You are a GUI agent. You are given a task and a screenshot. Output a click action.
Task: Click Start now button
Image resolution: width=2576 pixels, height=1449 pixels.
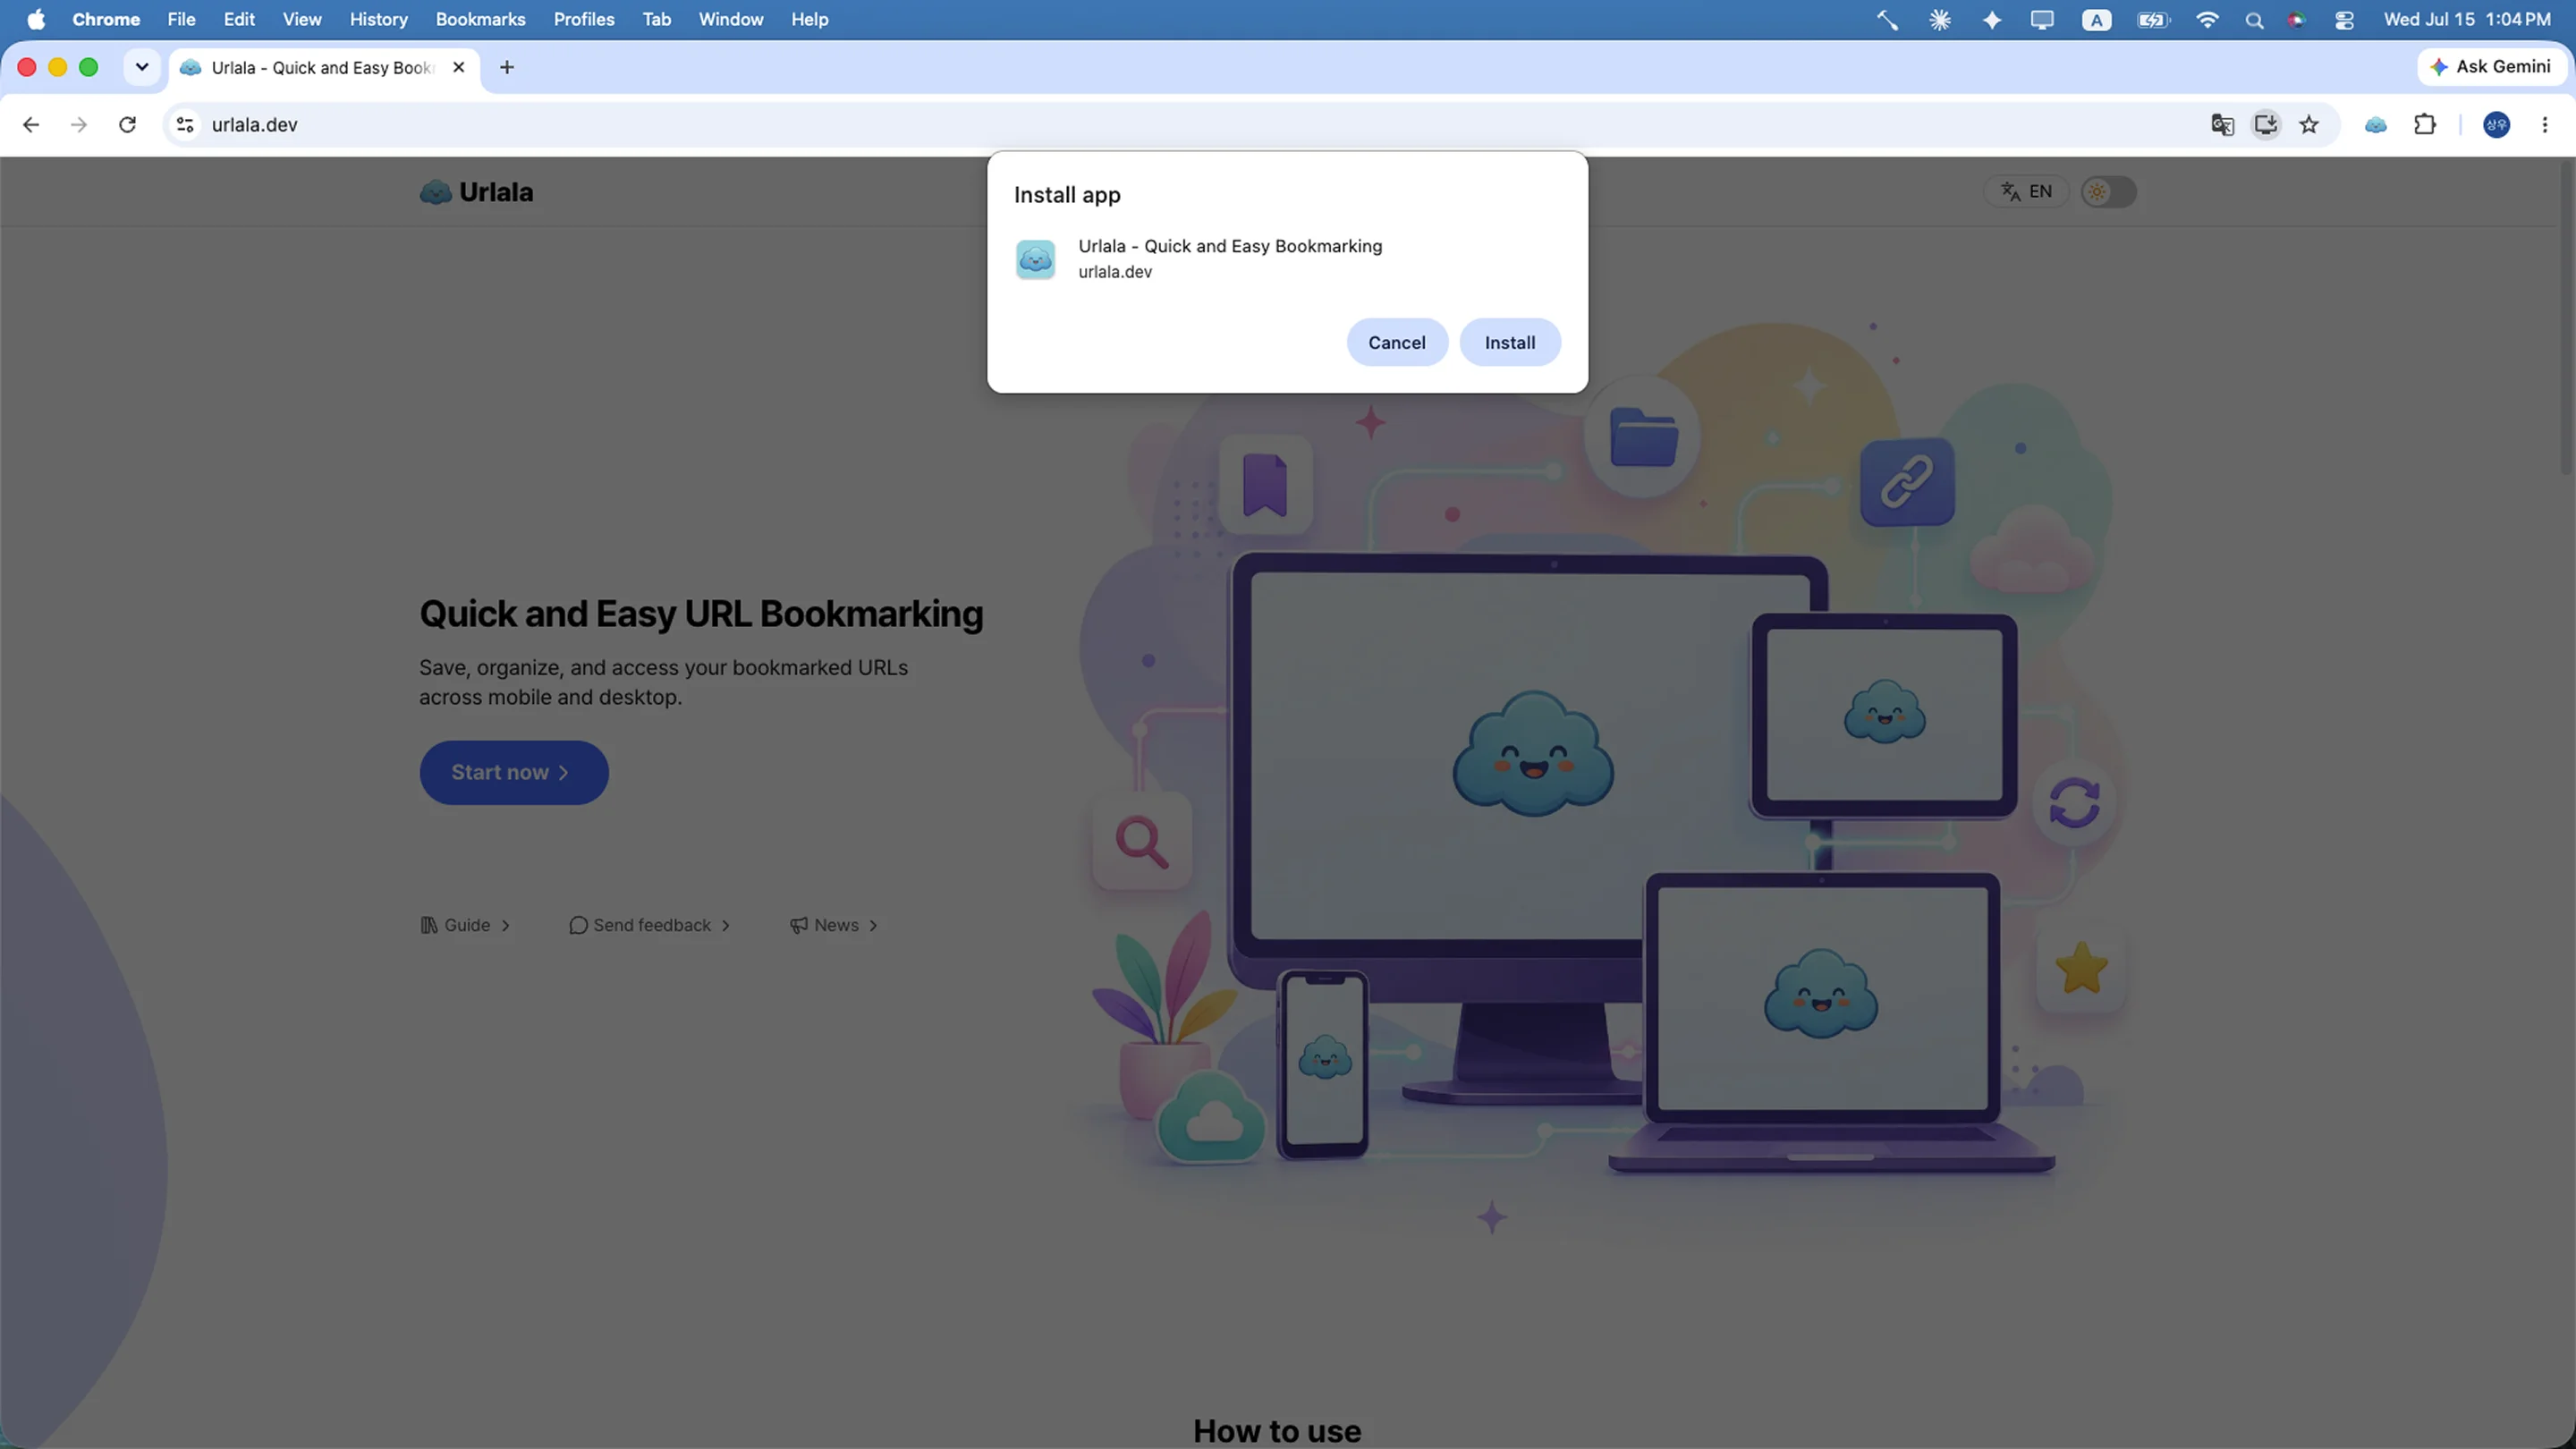click(x=514, y=772)
